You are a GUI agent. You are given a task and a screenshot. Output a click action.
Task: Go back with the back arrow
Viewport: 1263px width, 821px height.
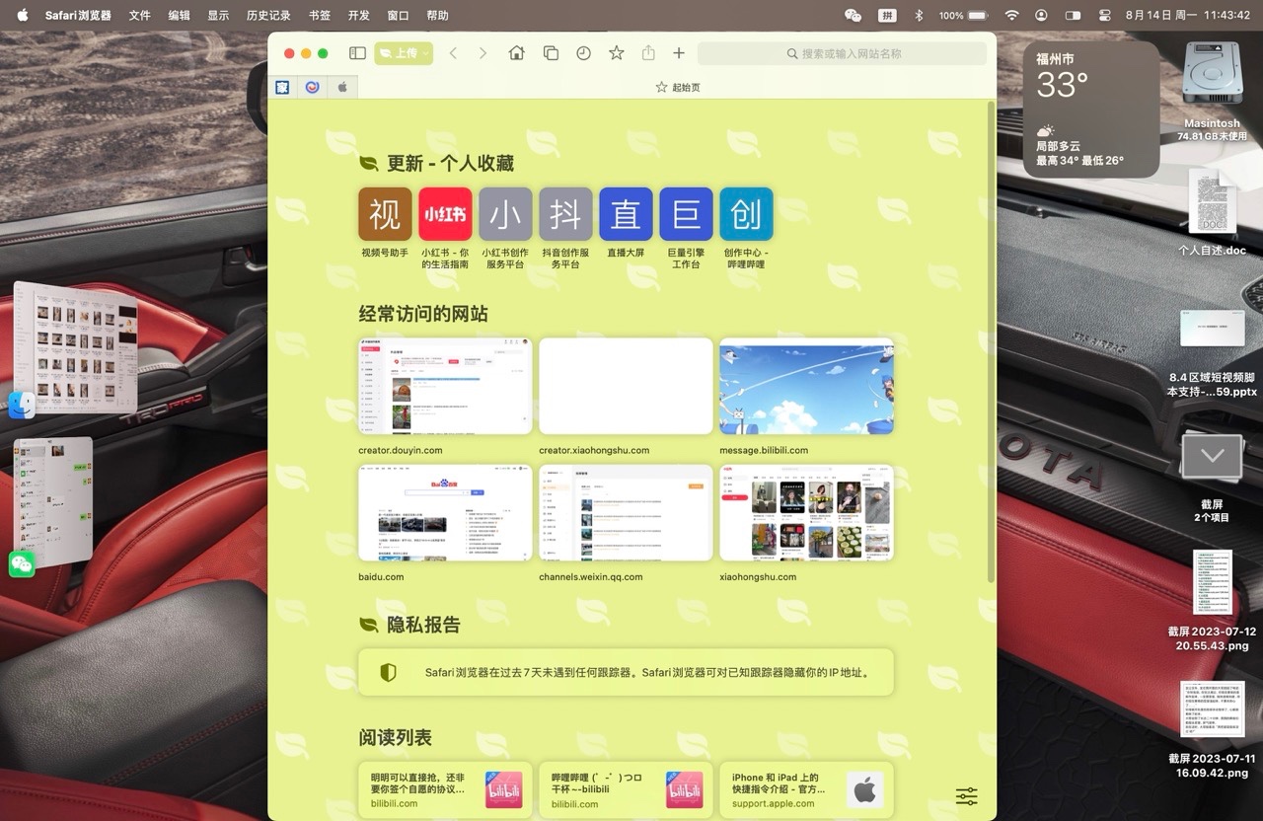[x=453, y=53]
